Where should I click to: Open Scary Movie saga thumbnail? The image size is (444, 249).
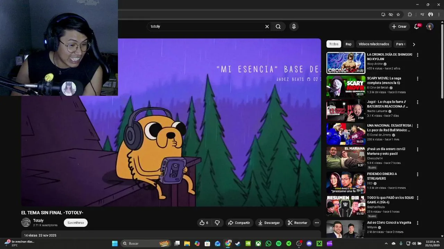(346, 86)
